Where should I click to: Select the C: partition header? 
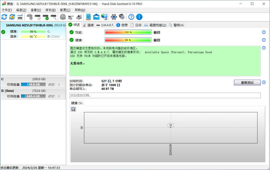pos(33,79)
